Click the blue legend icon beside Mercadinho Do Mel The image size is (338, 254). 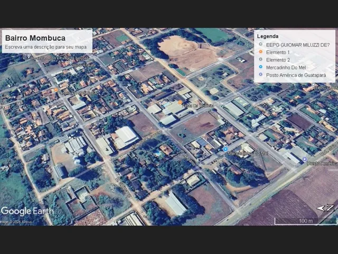[x=261, y=67]
